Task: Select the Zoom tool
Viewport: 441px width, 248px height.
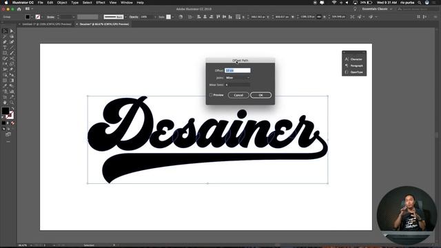Action: click(x=12, y=103)
